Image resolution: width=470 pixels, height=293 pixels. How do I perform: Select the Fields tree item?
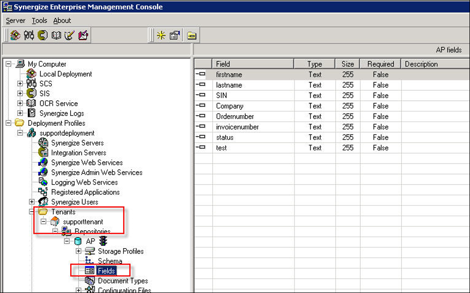(x=106, y=271)
